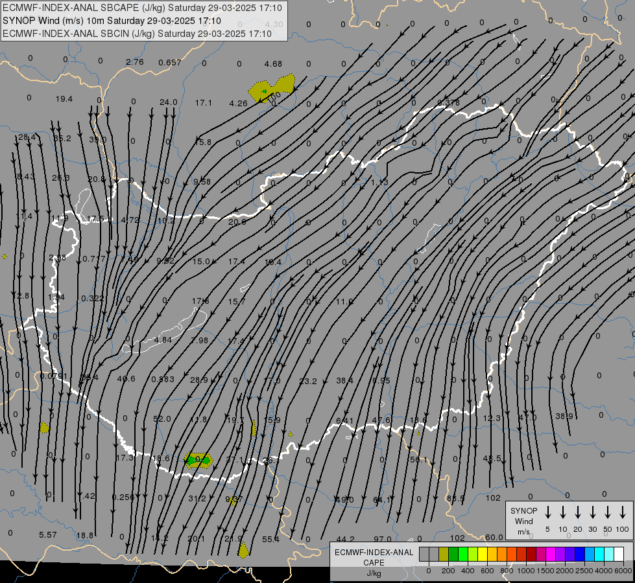The width and height of the screenshot is (635, 583).
Task: Click the map value 47.6
Action: [381, 420]
